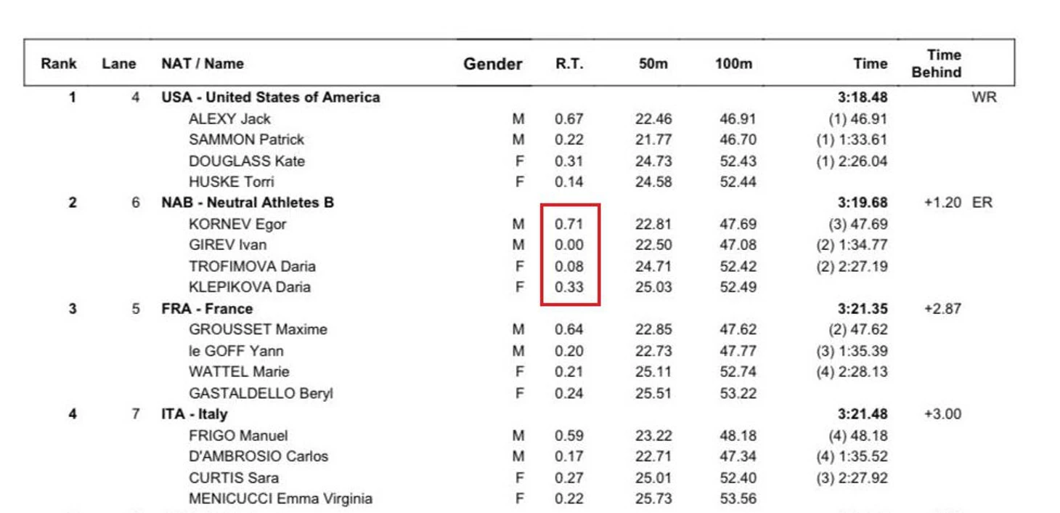Click swimmer name ALEXY Jack
The width and height of the screenshot is (1060, 513).
coord(229,118)
